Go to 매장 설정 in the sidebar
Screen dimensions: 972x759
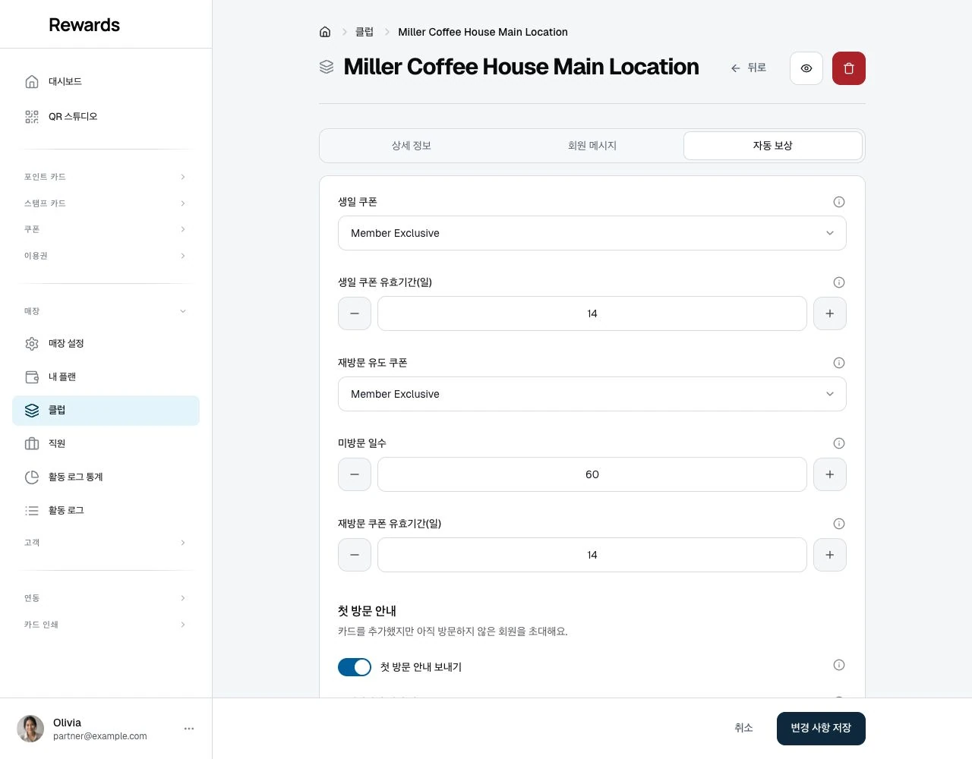coord(106,344)
